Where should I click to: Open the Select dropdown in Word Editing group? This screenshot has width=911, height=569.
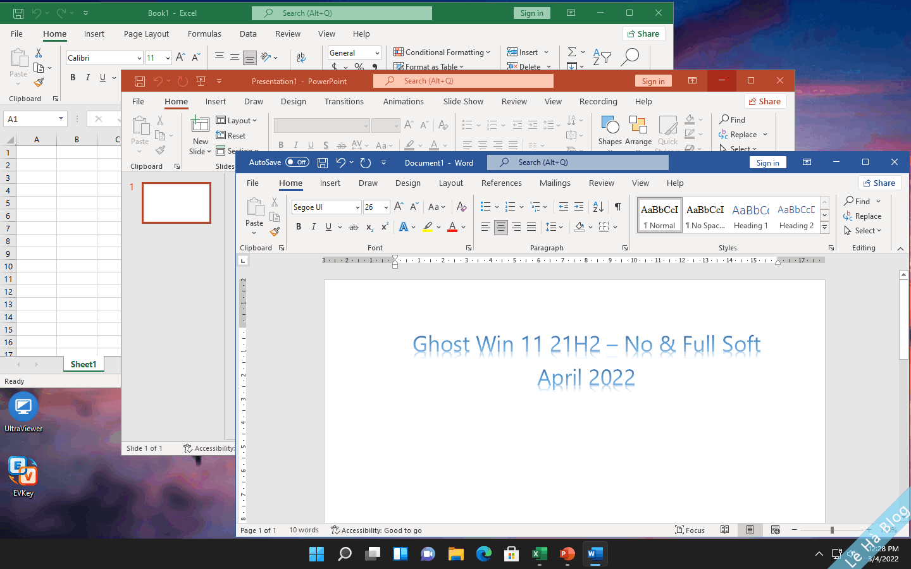[x=862, y=231]
